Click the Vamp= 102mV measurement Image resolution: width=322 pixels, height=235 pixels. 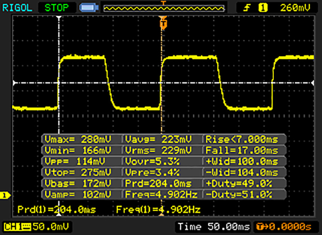78,194
